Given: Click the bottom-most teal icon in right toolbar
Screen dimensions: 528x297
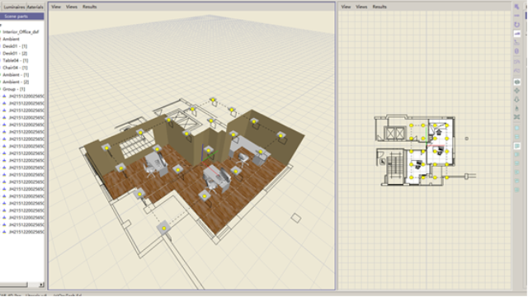Looking at the screenshot, I should (x=517, y=190).
